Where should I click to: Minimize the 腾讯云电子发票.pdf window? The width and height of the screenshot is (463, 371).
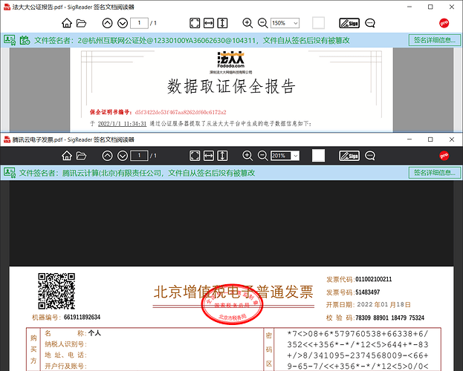(409, 139)
